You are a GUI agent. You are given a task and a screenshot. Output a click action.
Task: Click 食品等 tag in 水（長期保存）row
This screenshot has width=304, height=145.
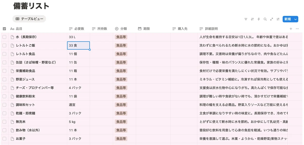(121, 37)
